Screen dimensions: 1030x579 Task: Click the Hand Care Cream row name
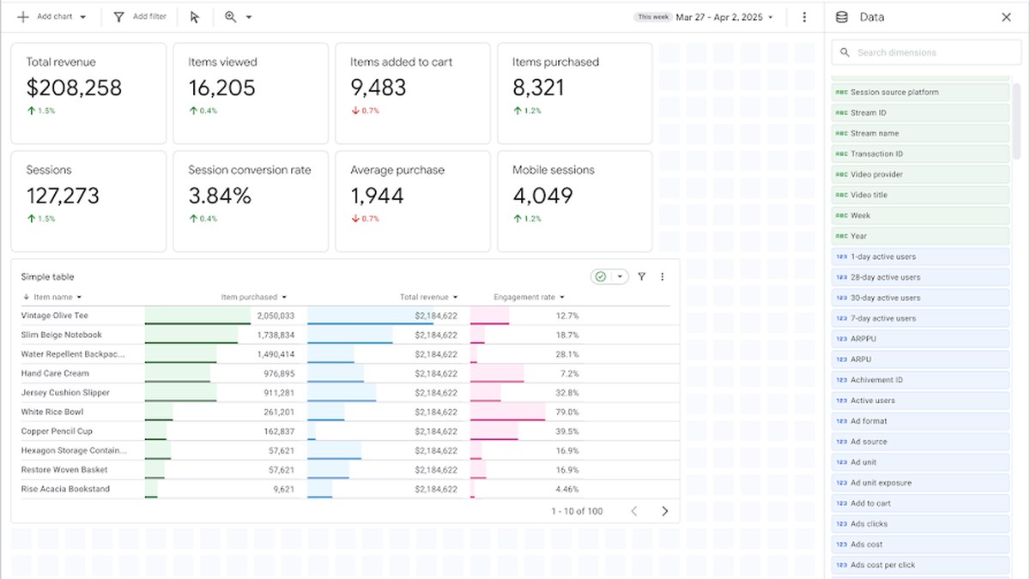click(55, 373)
